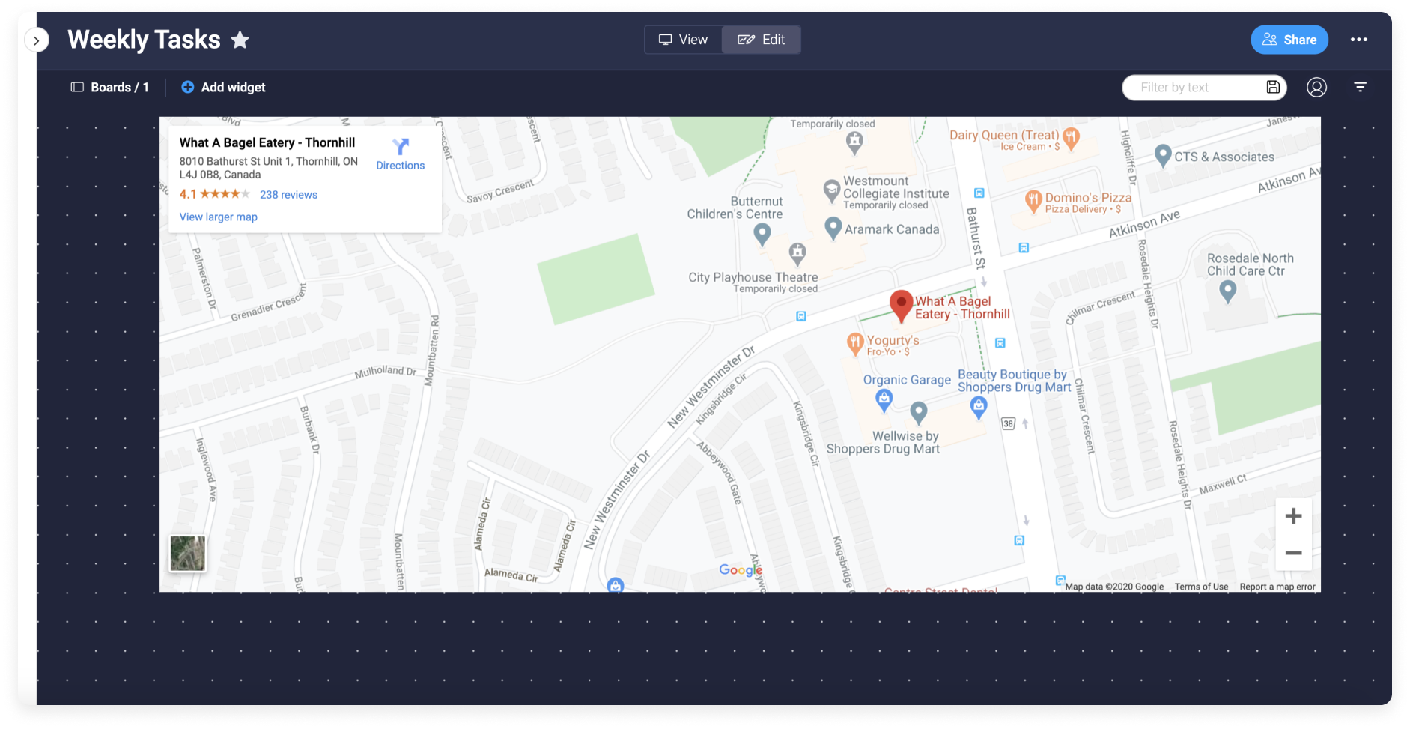
Task: Click the Domino's Pizza restaurant marker
Action: 1033,201
